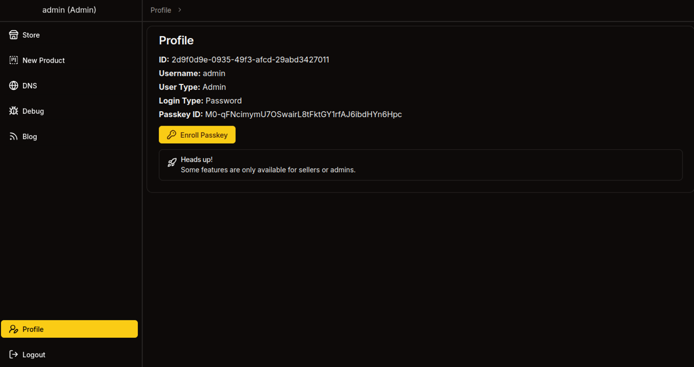Go to the Blog text label
Screen dimensions: 694x367
pos(30,137)
